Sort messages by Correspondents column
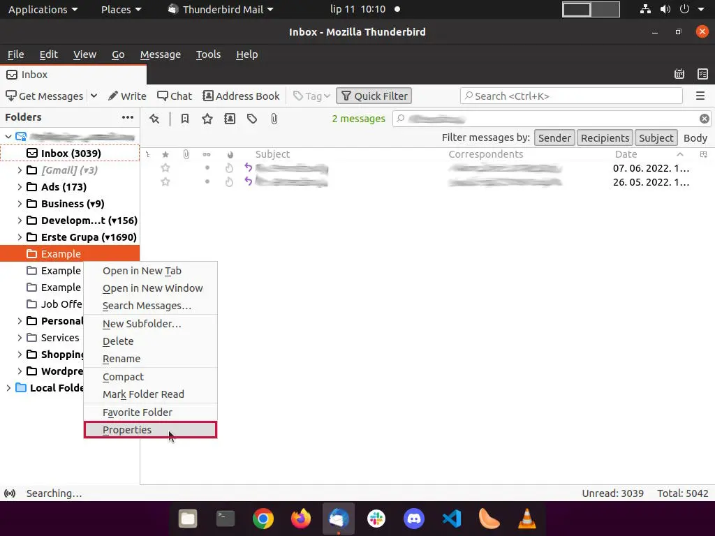The image size is (715, 536). pos(486,154)
